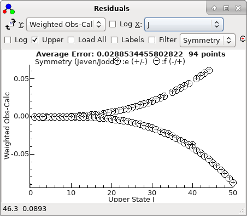Click the roll-up window arrow icon
Screen dimensions: 247x216
[x=214, y=8]
